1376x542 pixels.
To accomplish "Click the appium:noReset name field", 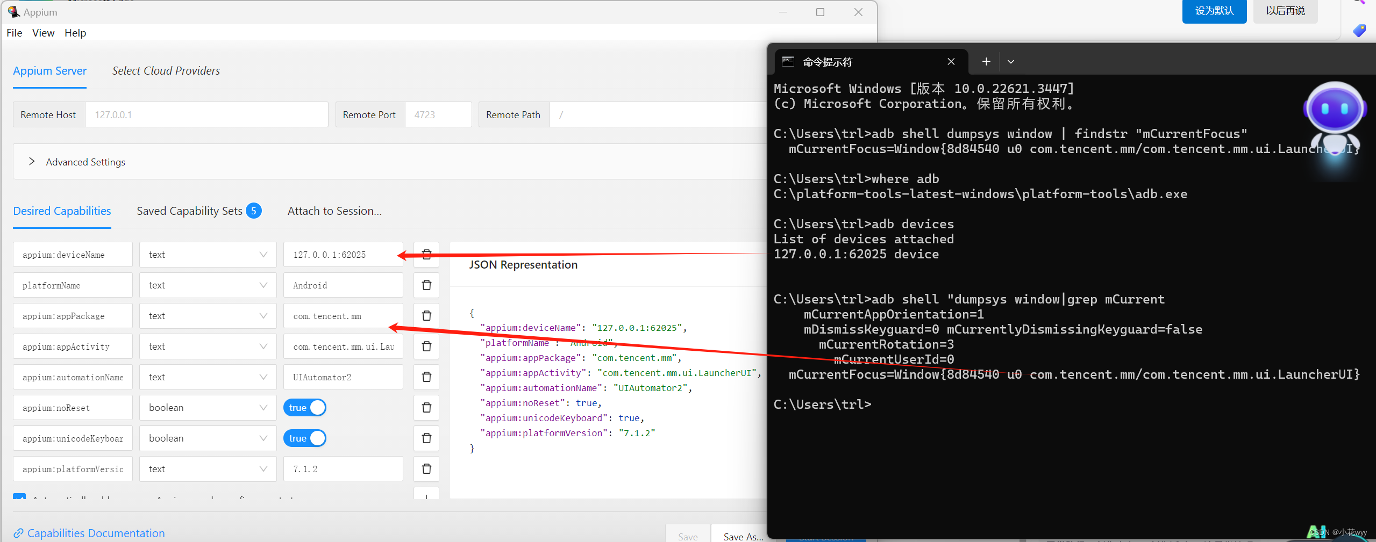I will coord(73,408).
